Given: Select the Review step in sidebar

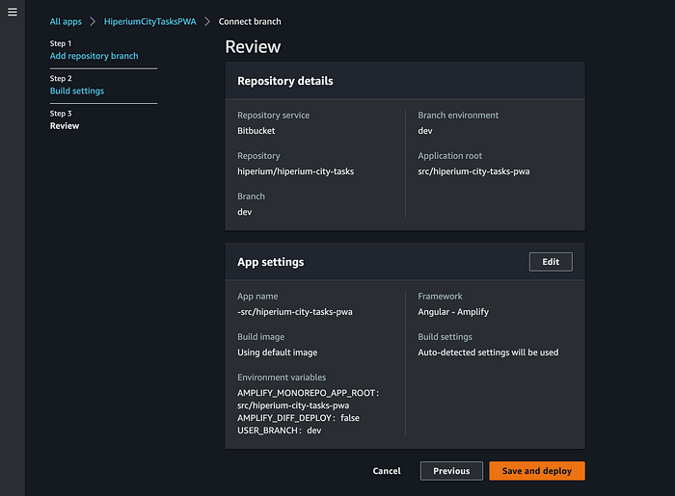Looking at the screenshot, I should point(65,126).
